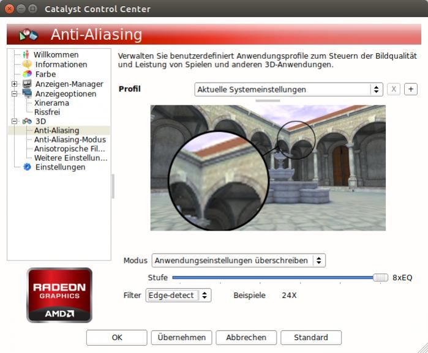428x353 pixels.
Task: Click the Stufe slider handle
Action: point(380,278)
